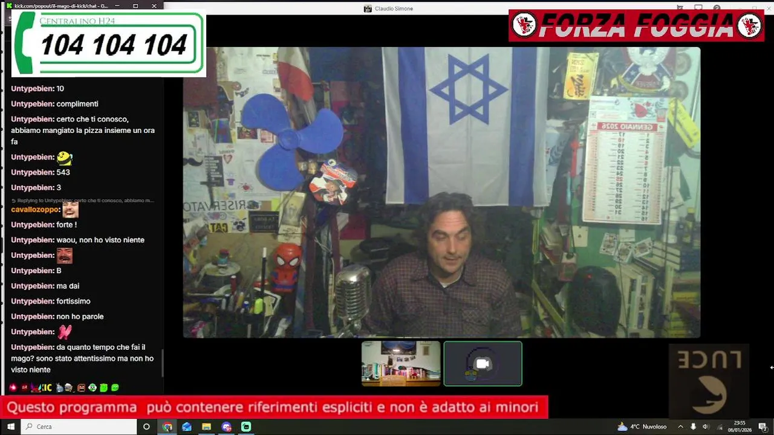
Task: Click chat message 'ma dai'
Action: click(68, 286)
